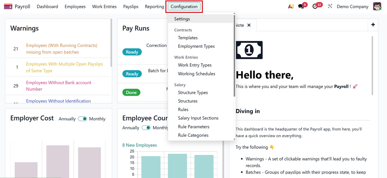Viewport: 387px width, 178px height.
Task: Click the tallest Employer Cost bar
Action: 58,161
